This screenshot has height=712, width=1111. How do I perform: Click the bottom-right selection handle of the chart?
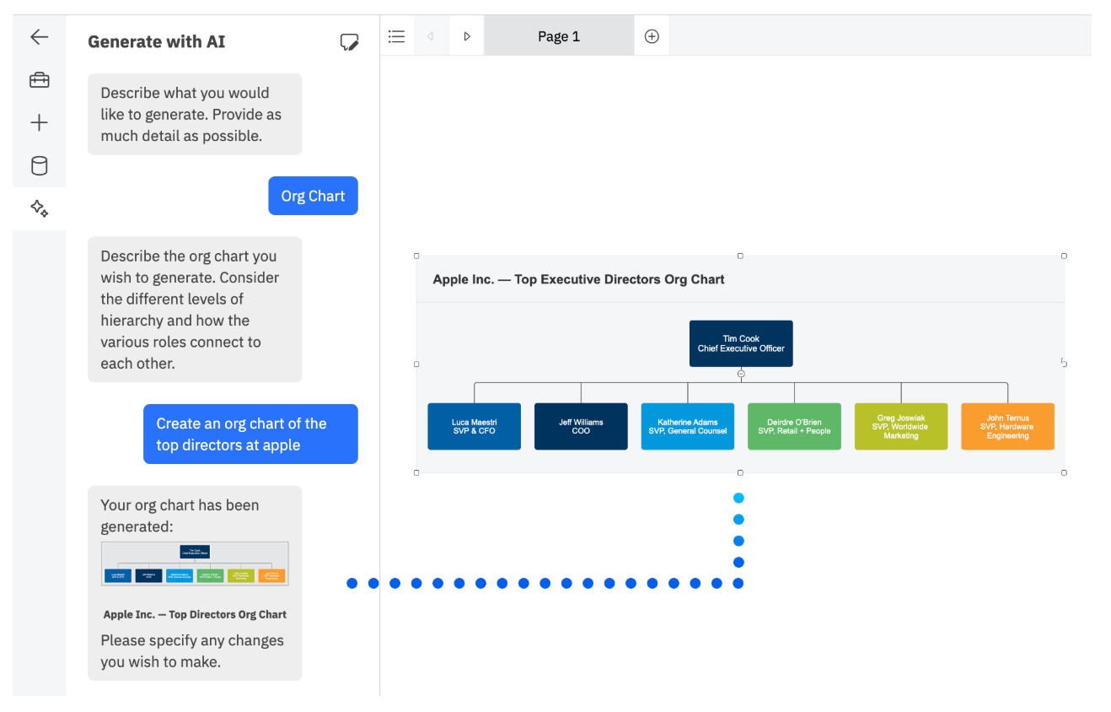[x=1064, y=472]
